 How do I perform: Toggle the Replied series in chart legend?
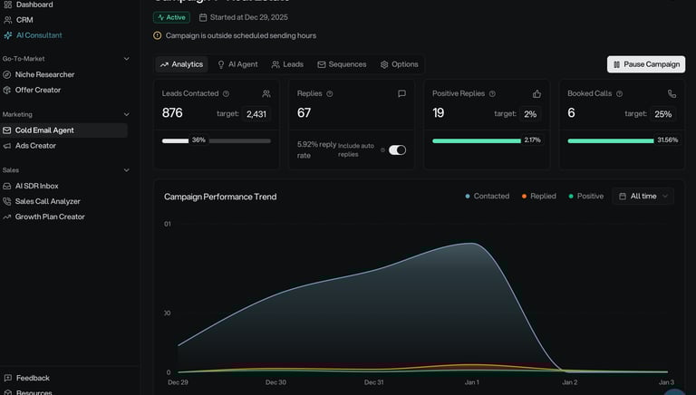tap(538, 197)
